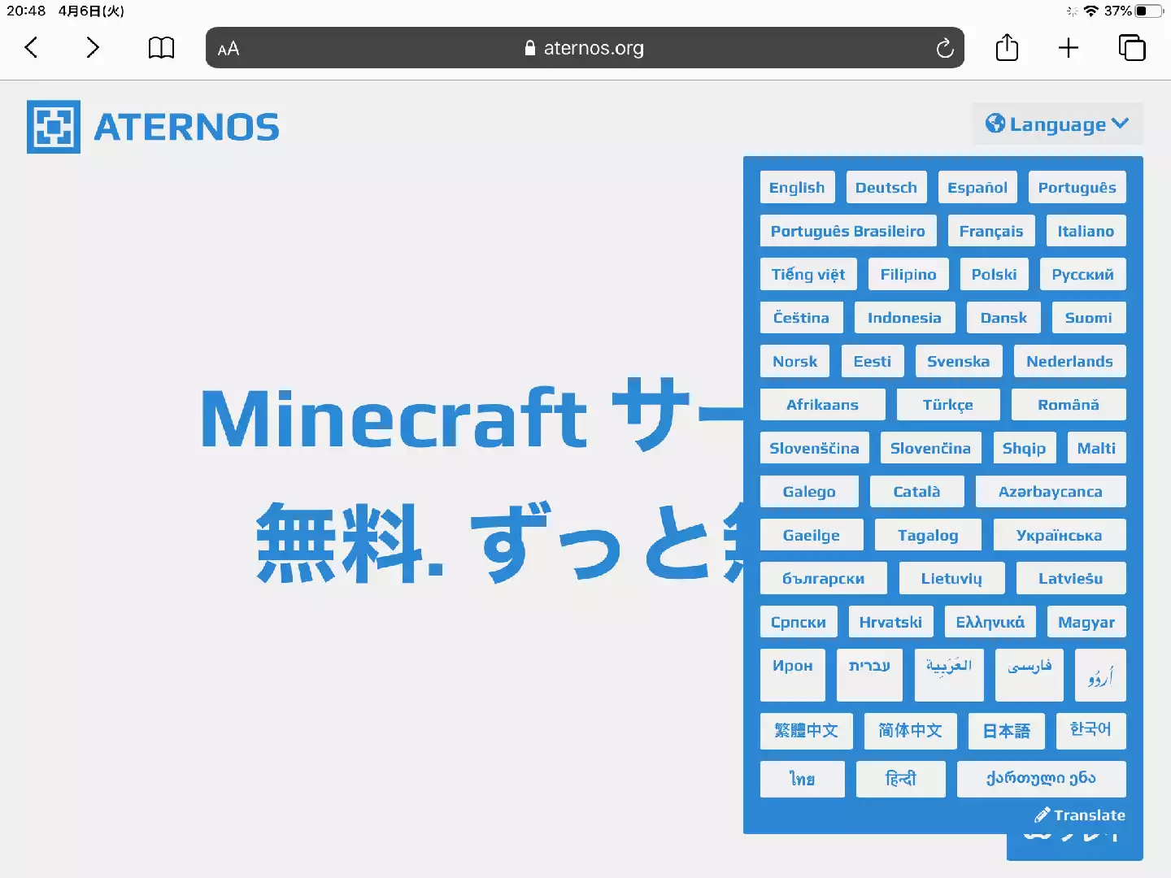Select 日本語 language

(x=1007, y=731)
